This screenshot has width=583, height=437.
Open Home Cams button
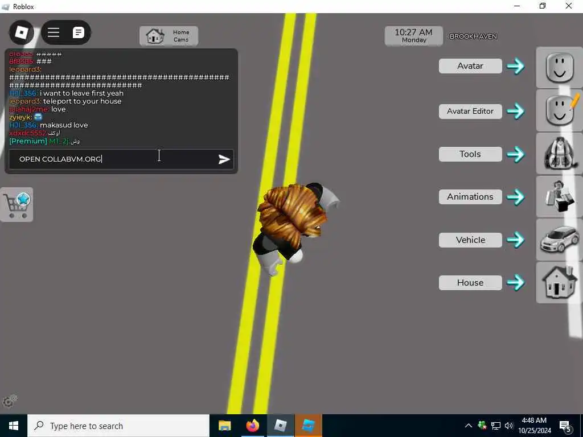[x=169, y=36]
